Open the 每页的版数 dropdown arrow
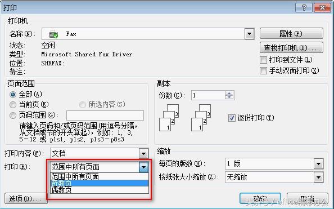Screen dimensions: 334x209 (319, 164)
